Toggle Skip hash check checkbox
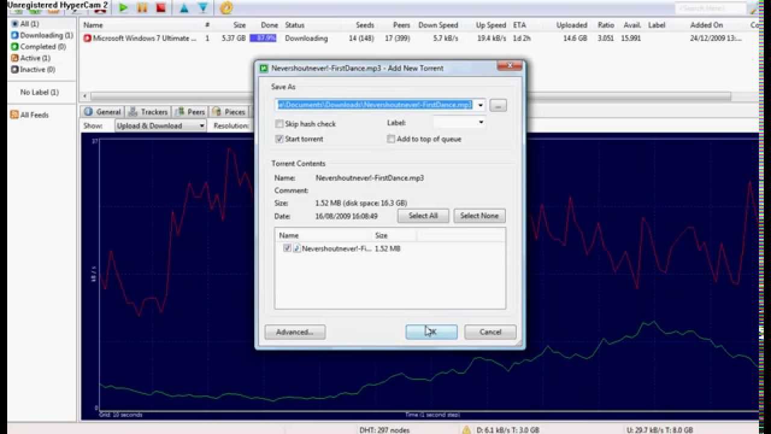This screenshot has height=434, width=771. coord(279,124)
